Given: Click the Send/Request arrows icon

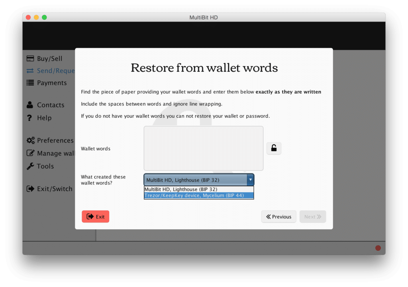Looking at the screenshot, I should coord(30,71).
